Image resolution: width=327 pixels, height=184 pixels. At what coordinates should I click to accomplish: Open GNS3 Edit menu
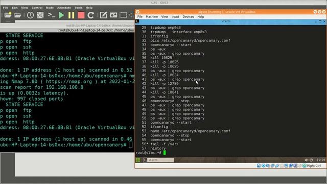click(15, 8)
